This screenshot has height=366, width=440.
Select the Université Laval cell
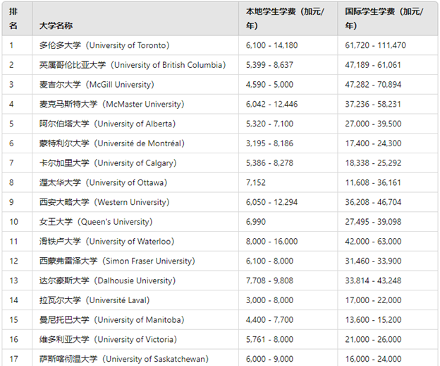click(x=135, y=300)
